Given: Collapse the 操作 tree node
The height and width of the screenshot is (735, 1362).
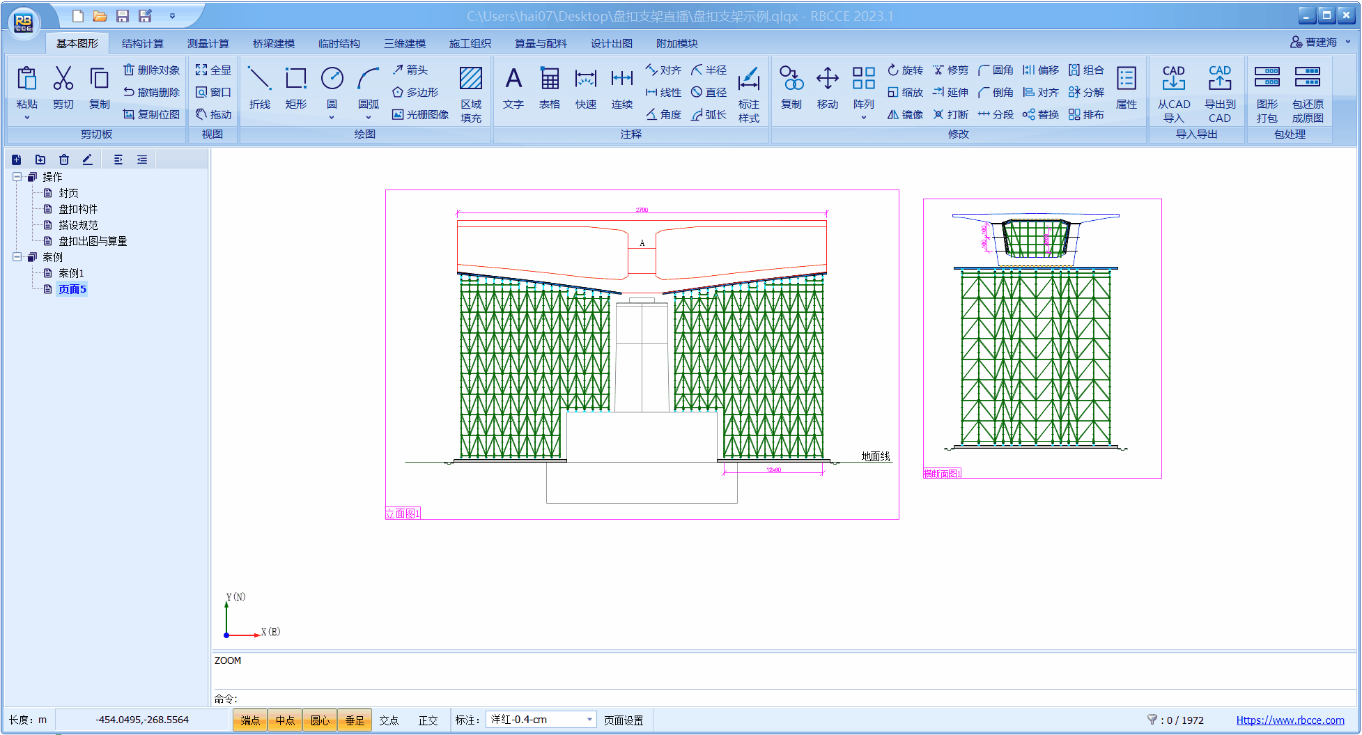Looking at the screenshot, I should (x=17, y=177).
